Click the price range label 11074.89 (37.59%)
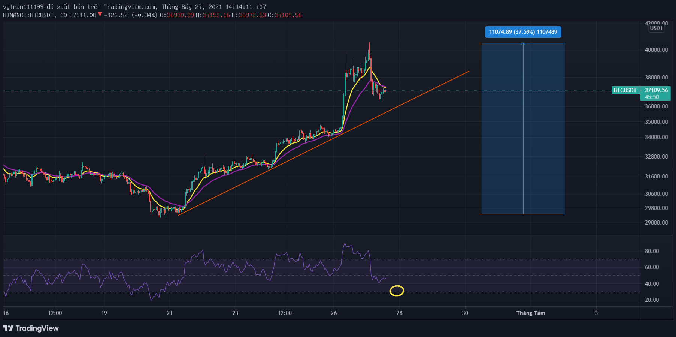 pos(523,32)
